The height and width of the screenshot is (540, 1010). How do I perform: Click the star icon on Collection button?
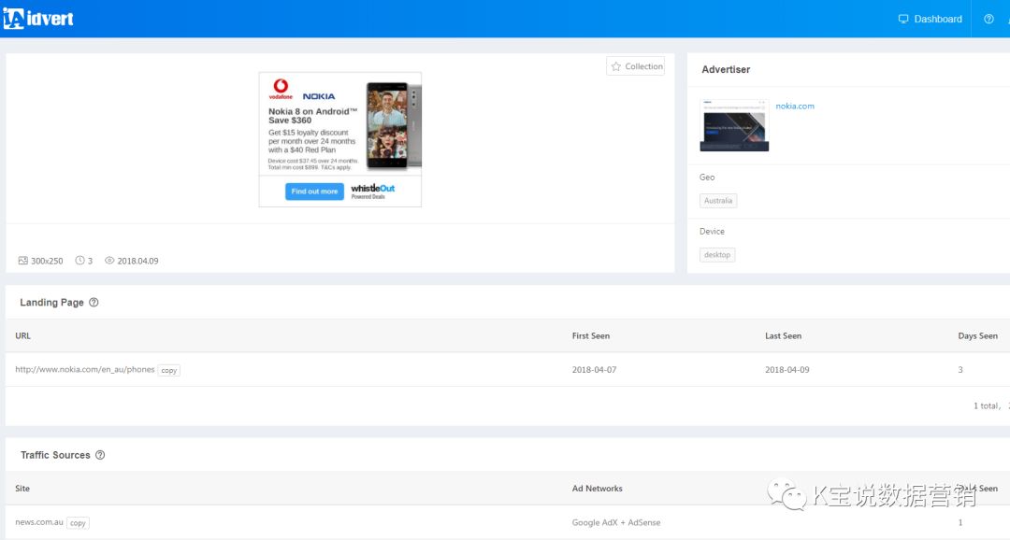coord(616,66)
